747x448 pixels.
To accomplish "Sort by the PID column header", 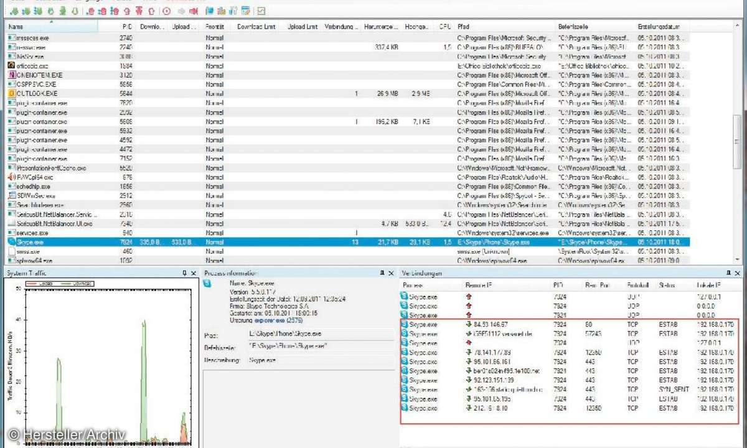I will (118, 27).
